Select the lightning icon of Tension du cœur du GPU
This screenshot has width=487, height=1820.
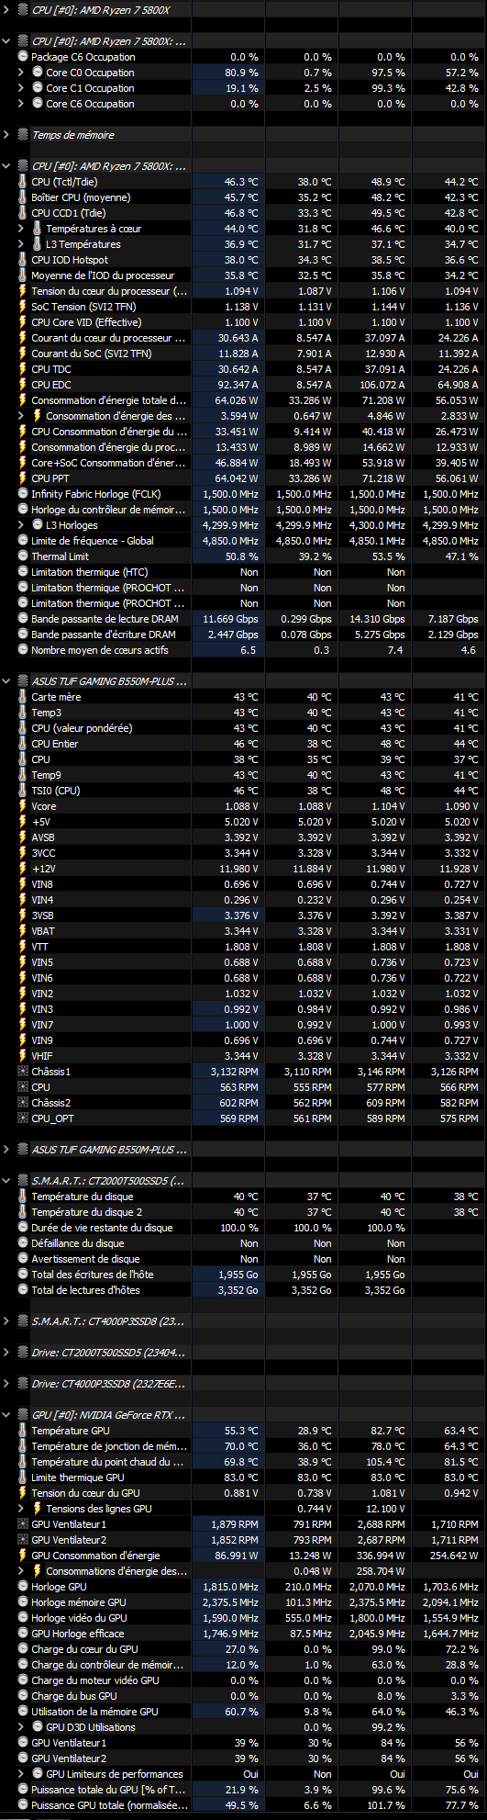tap(23, 1493)
